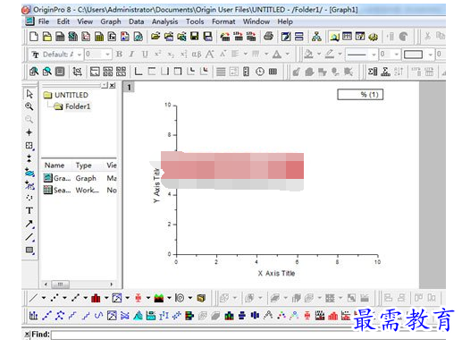Open the File menu
This screenshot has width=462, height=348.
[44, 21]
